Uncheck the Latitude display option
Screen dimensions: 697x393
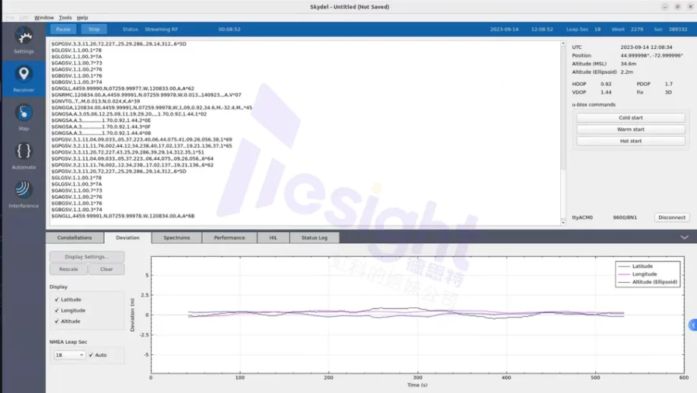(x=55, y=299)
